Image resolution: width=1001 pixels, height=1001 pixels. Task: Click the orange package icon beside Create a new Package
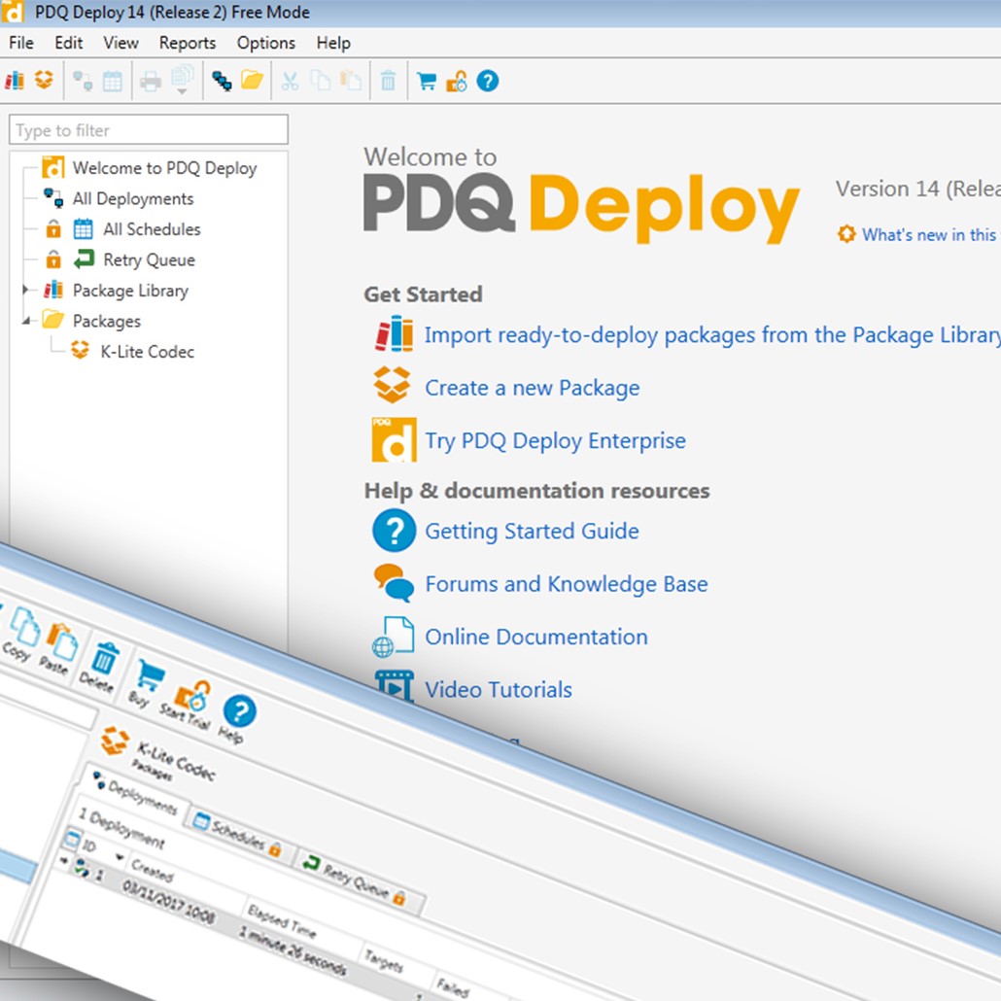pyautogui.click(x=392, y=385)
